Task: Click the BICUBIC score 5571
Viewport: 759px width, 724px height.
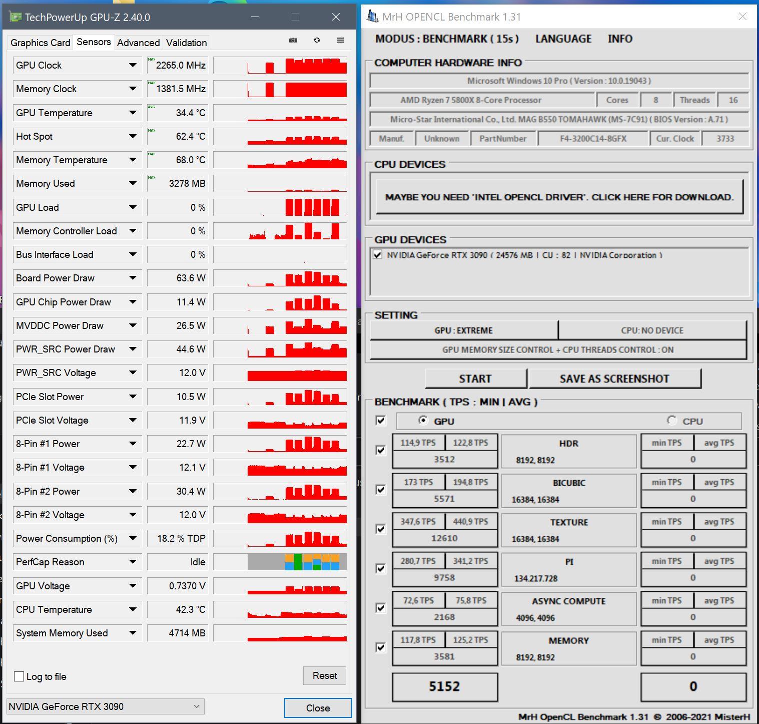Action: click(444, 499)
